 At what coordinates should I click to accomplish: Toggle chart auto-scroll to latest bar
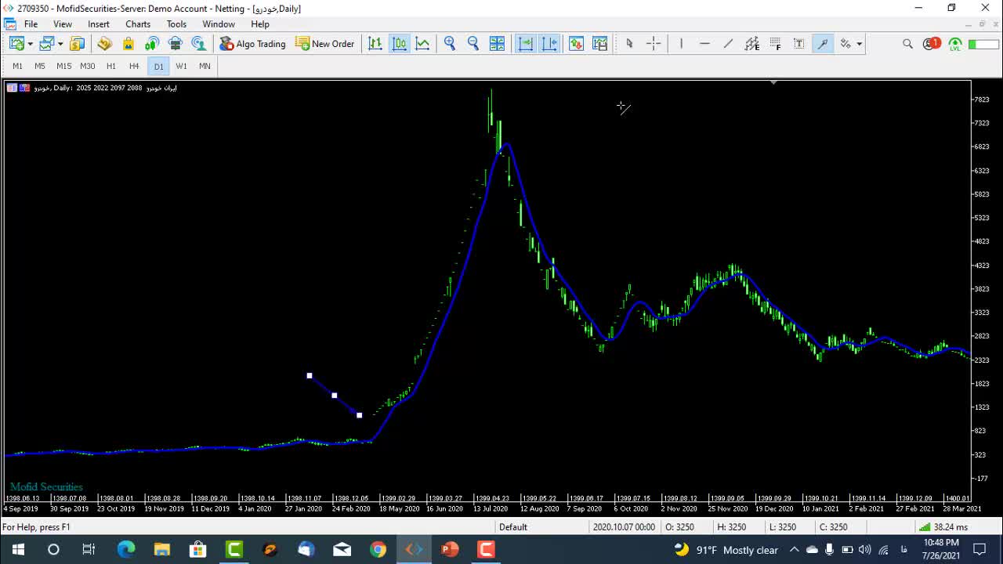(526, 44)
